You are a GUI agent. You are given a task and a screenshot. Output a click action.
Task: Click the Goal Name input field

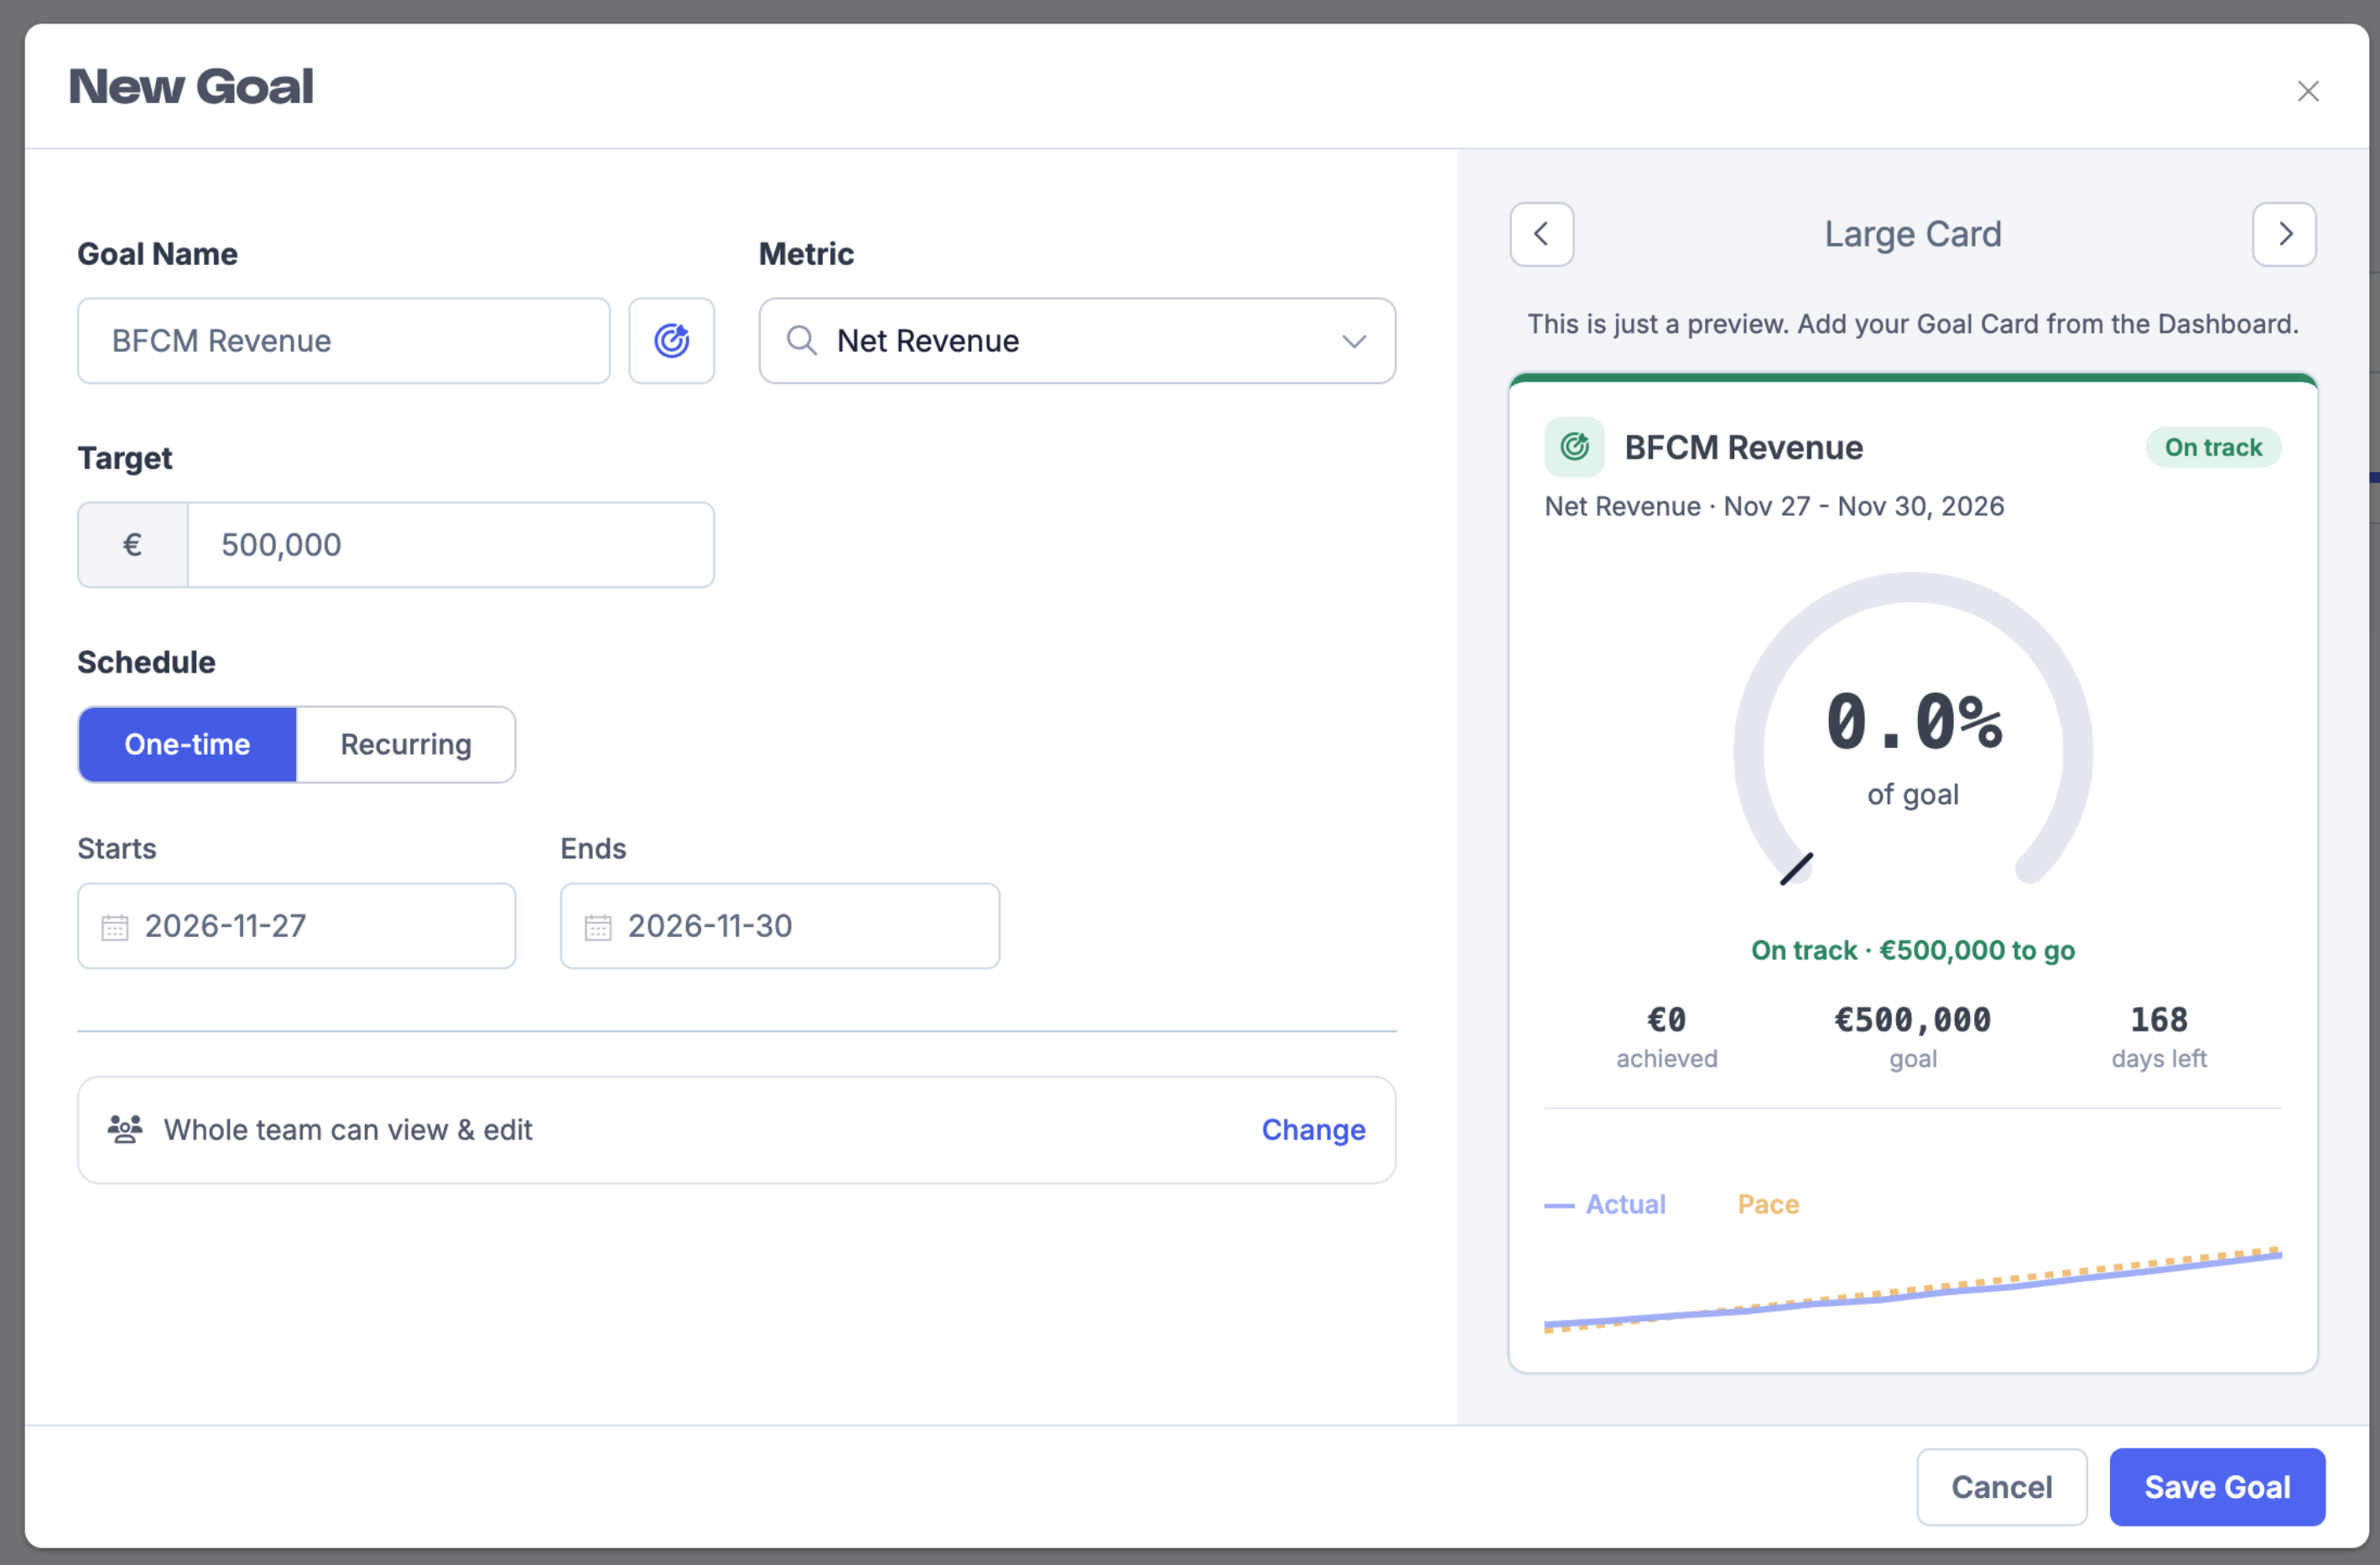point(344,341)
